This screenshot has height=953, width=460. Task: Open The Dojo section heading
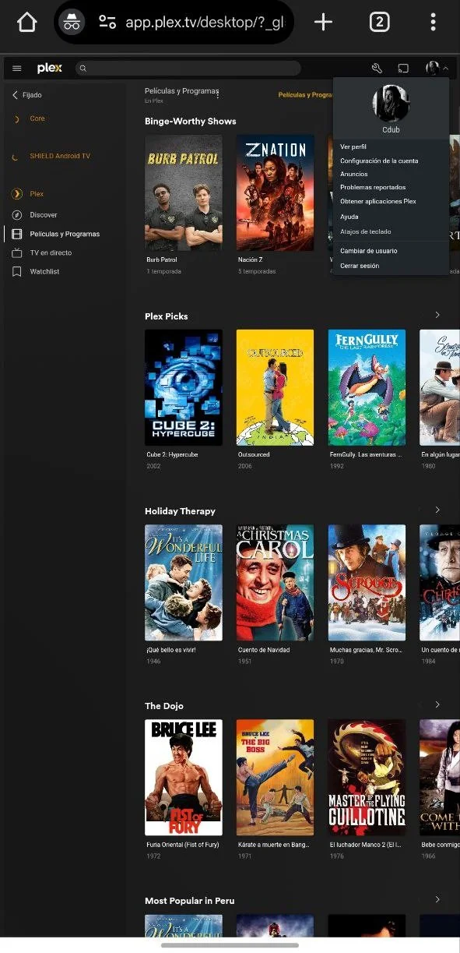164,706
